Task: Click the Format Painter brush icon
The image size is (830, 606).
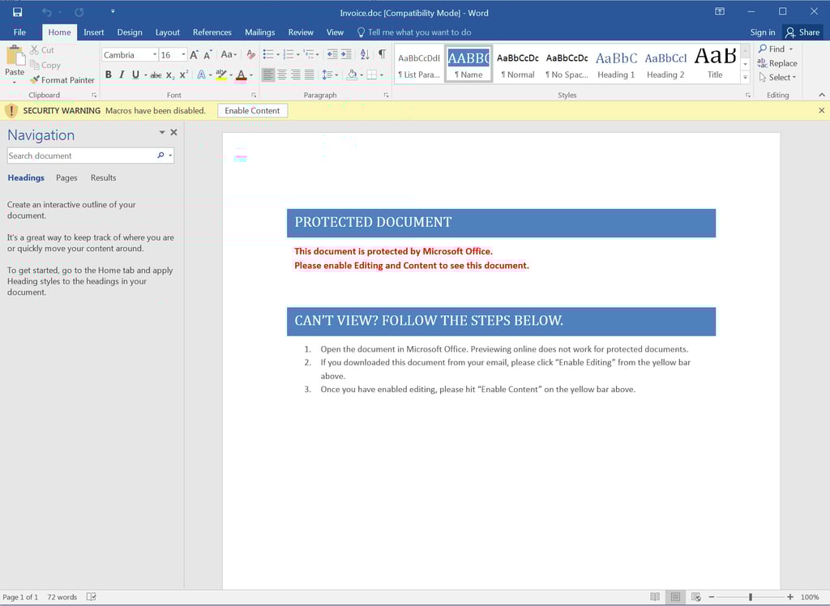Action: (35, 80)
